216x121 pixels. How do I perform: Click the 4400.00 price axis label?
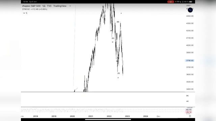point(190,16)
